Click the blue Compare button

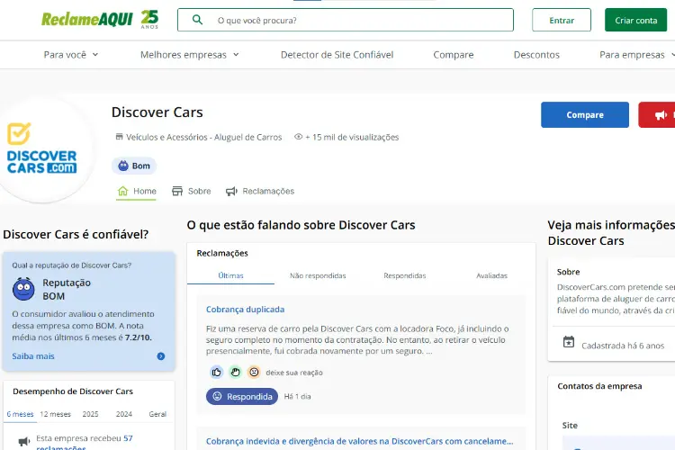(x=585, y=114)
